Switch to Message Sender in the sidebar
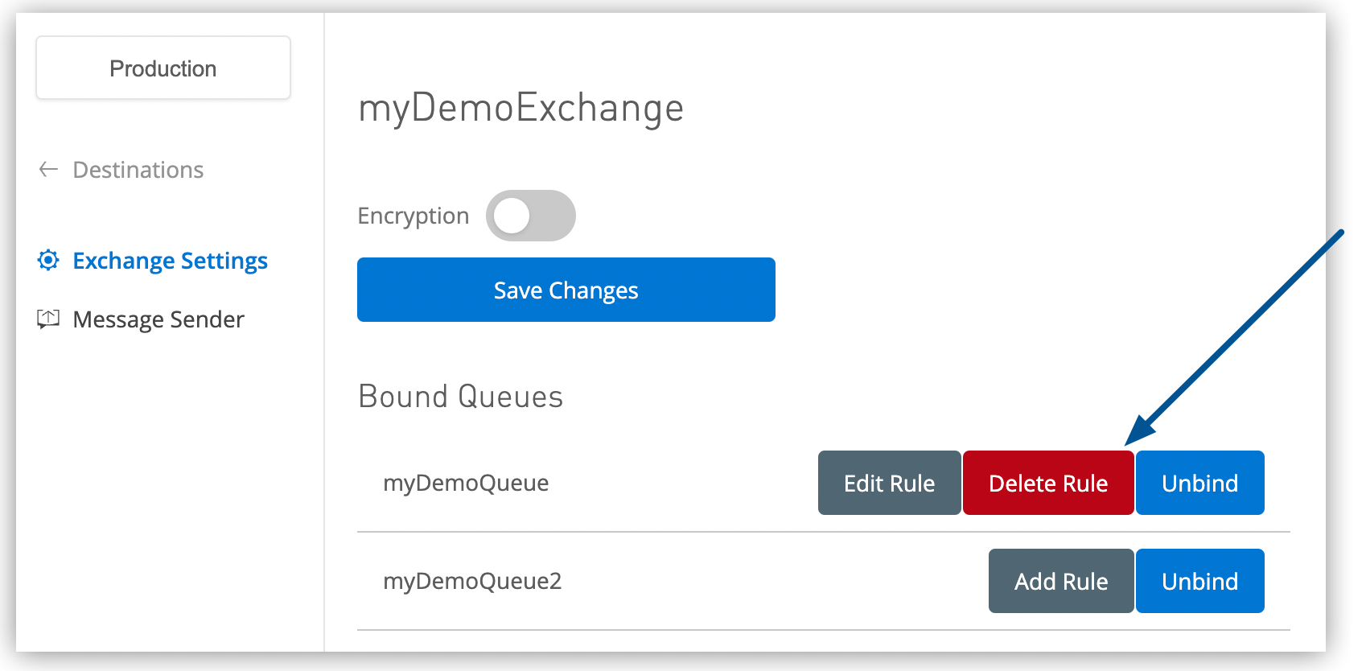Screen dimensions: 1366x671 [x=158, y=319]
